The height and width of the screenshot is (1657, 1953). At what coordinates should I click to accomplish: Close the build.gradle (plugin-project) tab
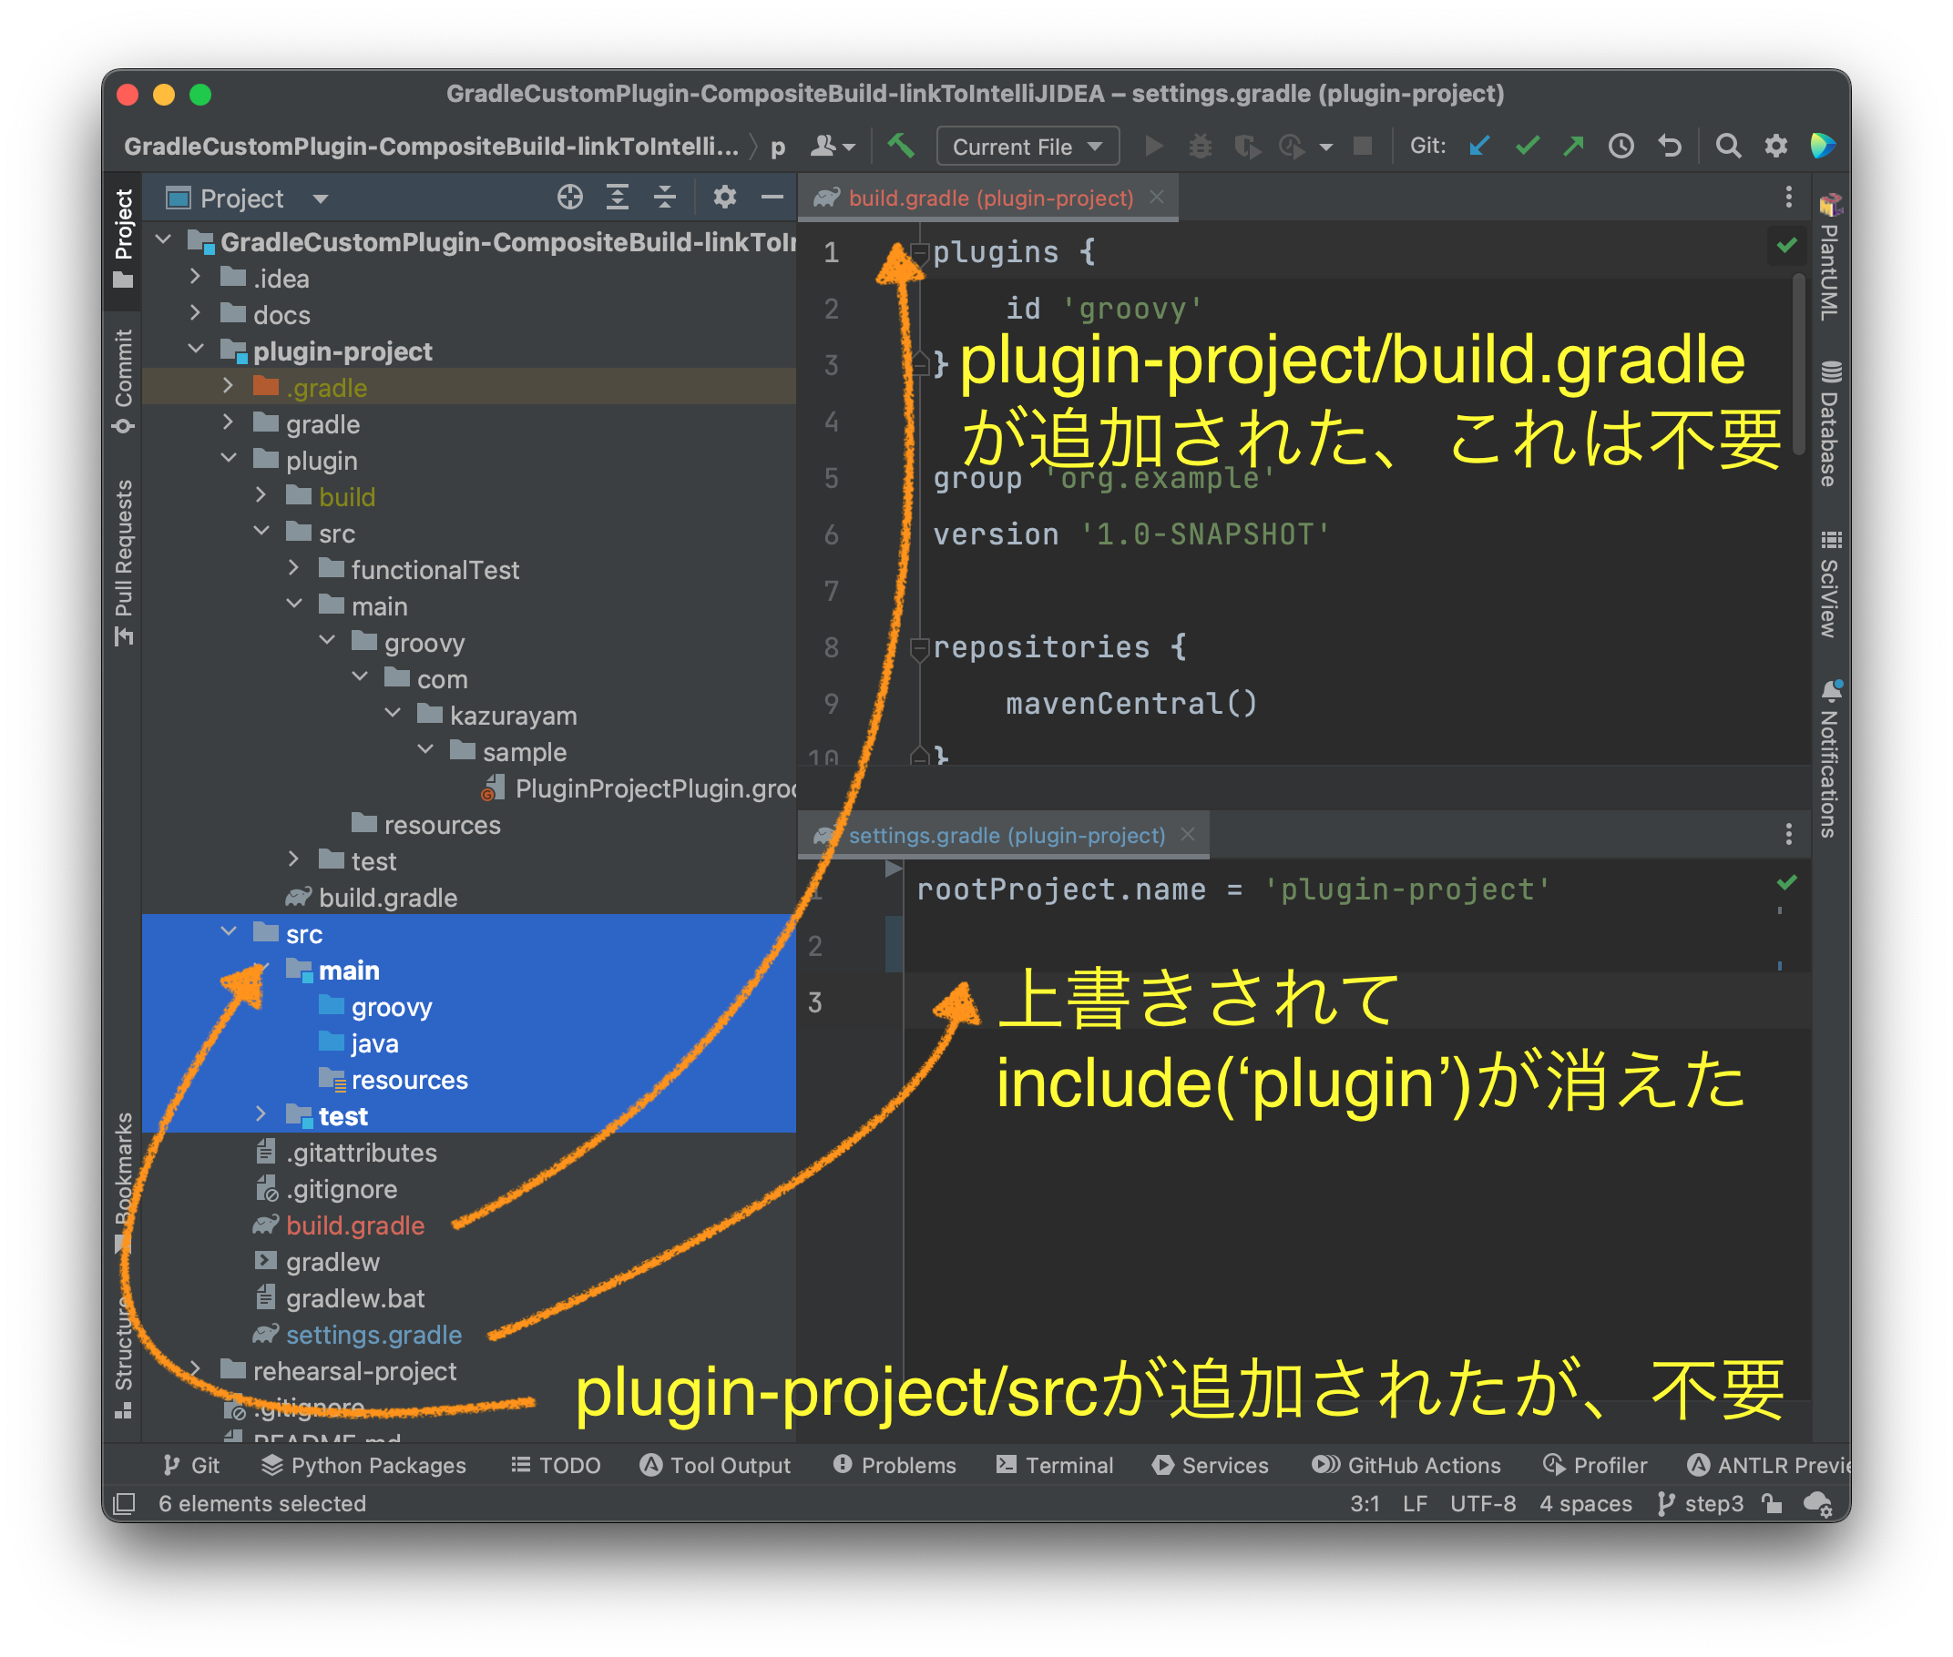tap(1157, 198)
